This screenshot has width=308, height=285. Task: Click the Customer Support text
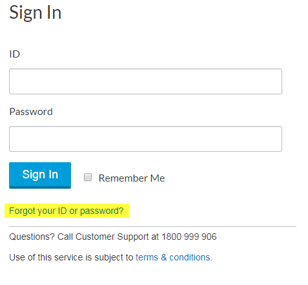click(x=112, y=237)
